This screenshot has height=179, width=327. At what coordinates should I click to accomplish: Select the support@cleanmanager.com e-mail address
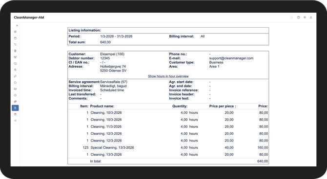pos(231,58)
